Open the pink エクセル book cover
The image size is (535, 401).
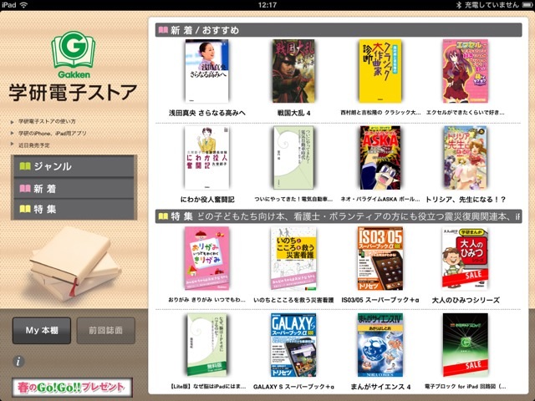[x=466, y=71]
